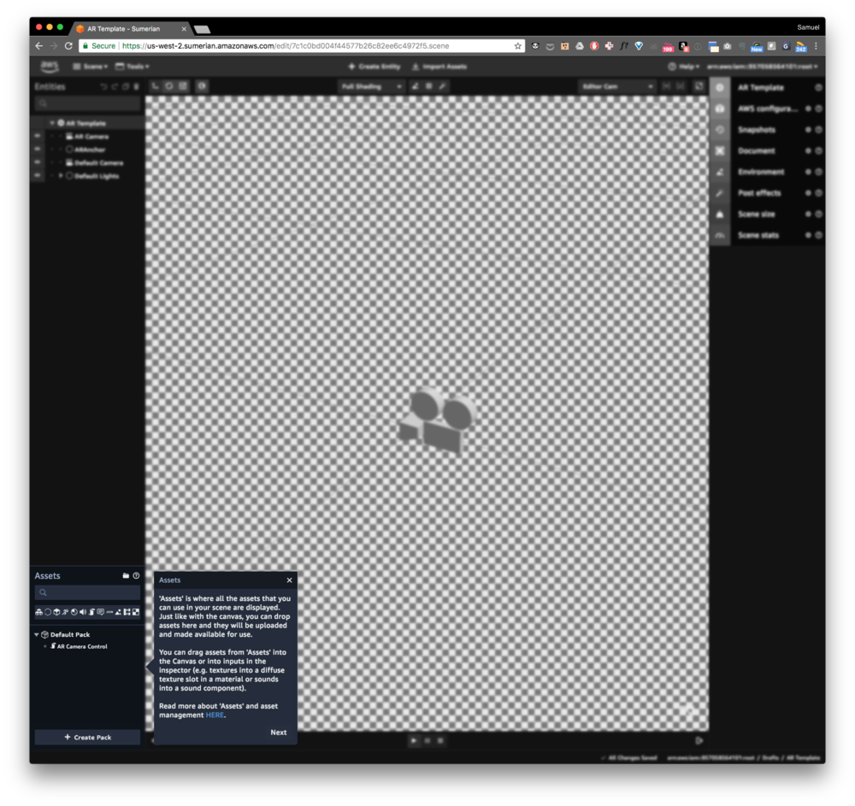Image resolution: width=855 pixels, height=806 pixels.
Task: Click the search field in the Assets panel
Action: (x=86, y=591)
